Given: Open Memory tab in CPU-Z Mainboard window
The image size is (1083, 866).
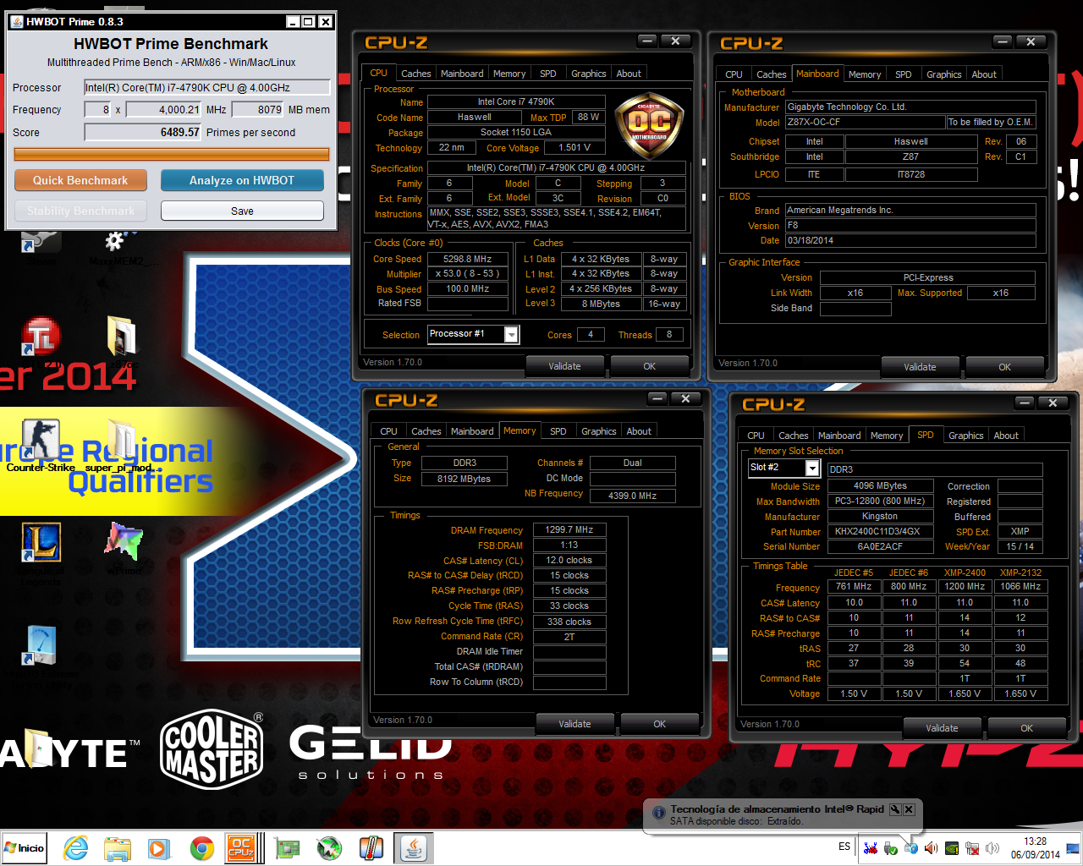Looking at the screenshot, I should tap(865, 74).
